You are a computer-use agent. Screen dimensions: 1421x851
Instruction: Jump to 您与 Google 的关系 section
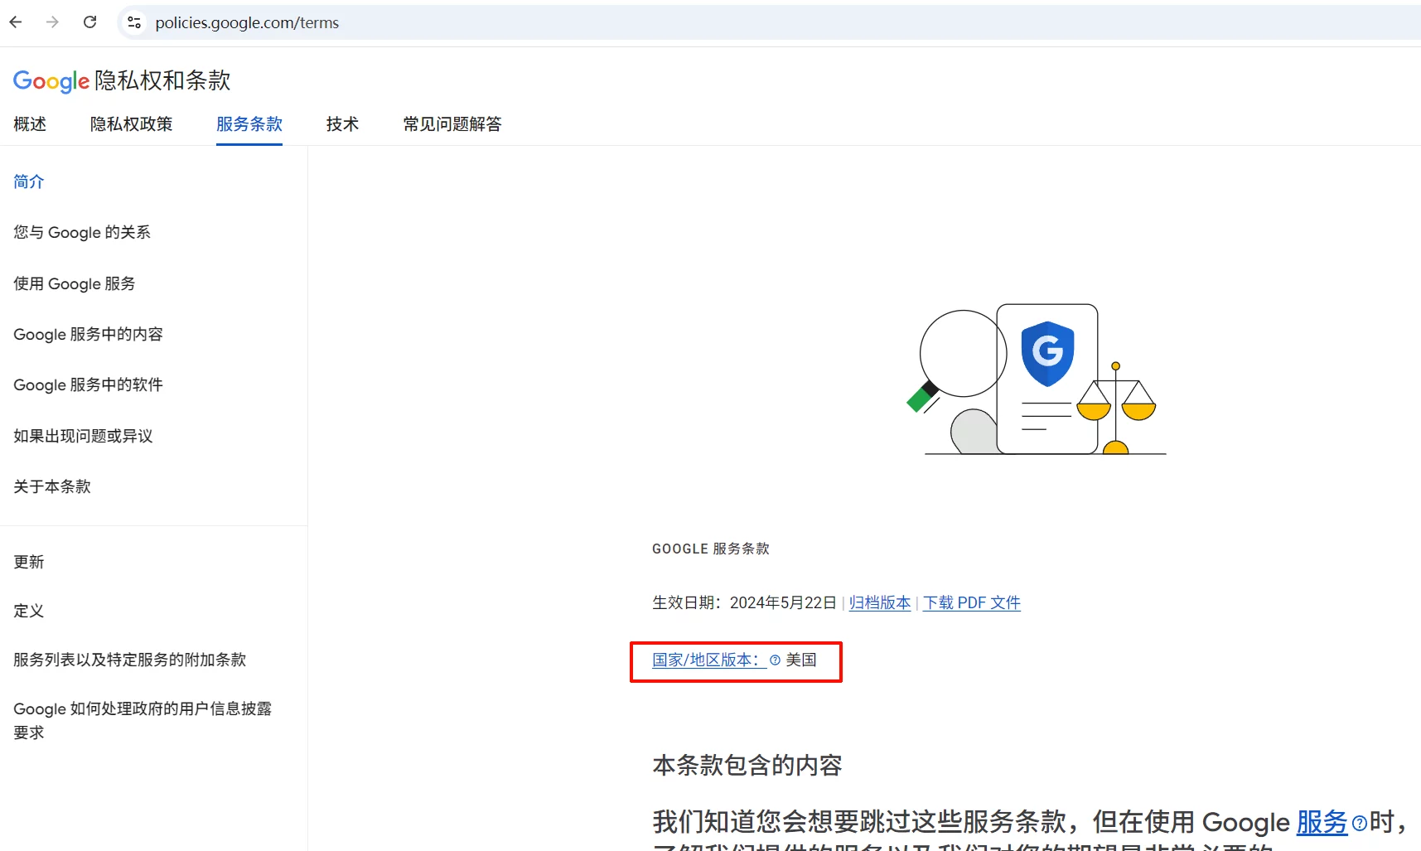tap(82, 233)
